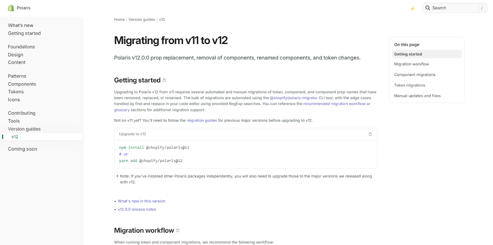Screen dimensions: 493x245
Task: Open What's new in this version link
Action: click(141, 201)
